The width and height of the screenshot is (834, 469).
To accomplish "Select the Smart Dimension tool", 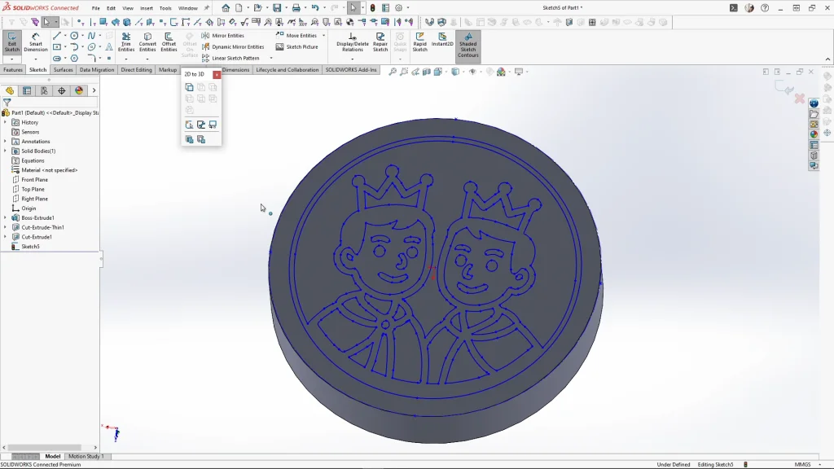I will pos(36,42).
